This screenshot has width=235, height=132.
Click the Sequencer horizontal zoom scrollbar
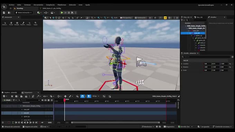tap(115, 123)
